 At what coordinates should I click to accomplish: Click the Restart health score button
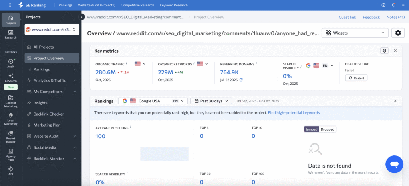[x=356, y=78]
